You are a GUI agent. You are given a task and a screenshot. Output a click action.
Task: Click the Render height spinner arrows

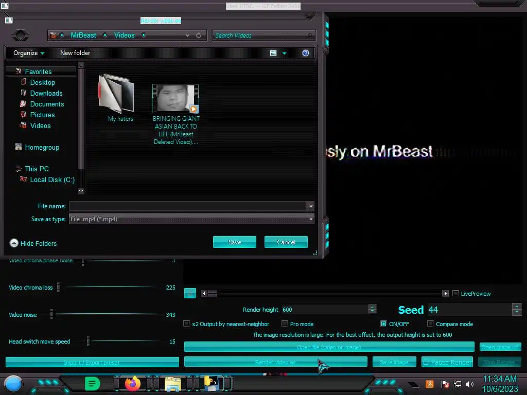click(372, 309)
